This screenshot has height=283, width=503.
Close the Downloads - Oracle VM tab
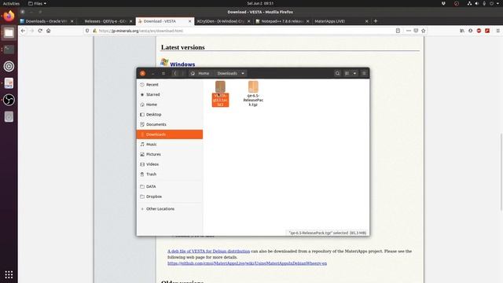72,21
